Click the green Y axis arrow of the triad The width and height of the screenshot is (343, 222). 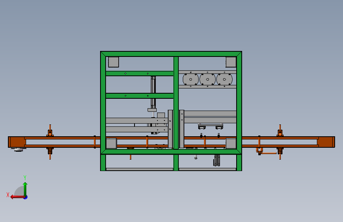[25, 189]
